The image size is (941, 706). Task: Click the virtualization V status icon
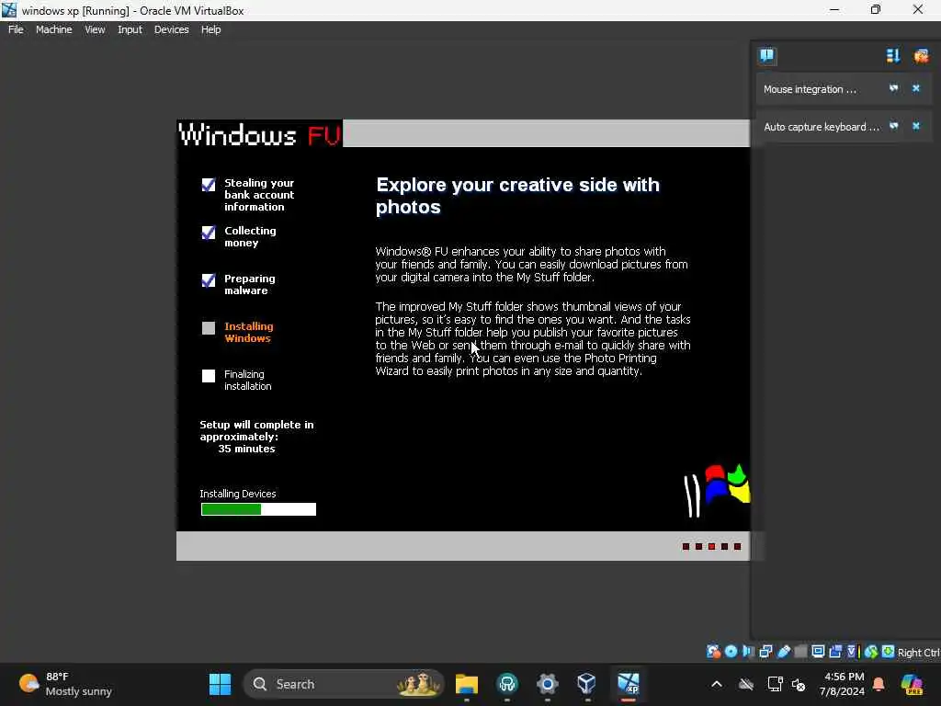click(x=852, y=652)
